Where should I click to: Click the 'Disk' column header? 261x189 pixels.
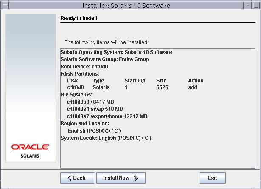click(x=73, y=81)
